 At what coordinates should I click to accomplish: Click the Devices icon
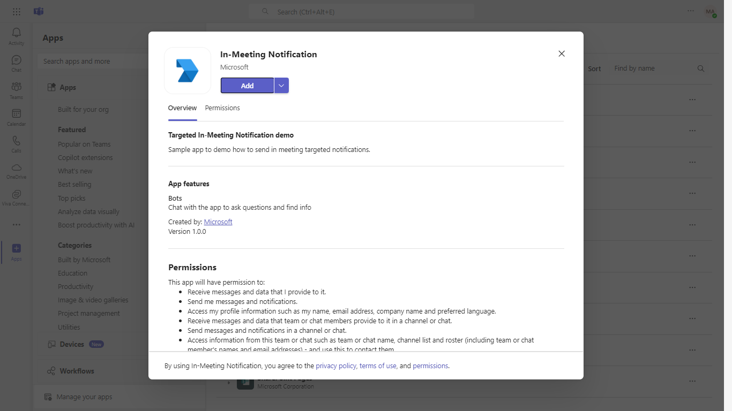(x=51, y=344)
